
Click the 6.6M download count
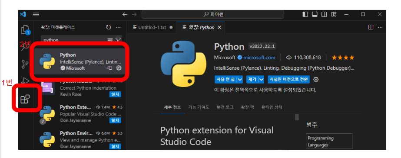click(x=103, y=133)
